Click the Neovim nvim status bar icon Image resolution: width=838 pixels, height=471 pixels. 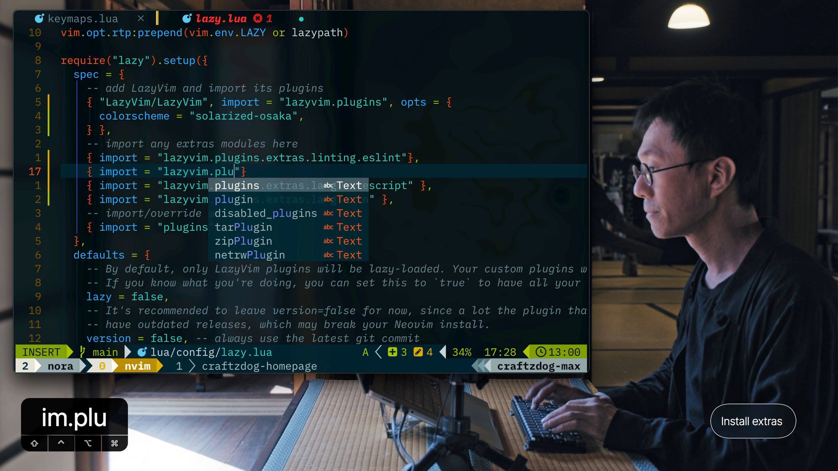point(137,366)
